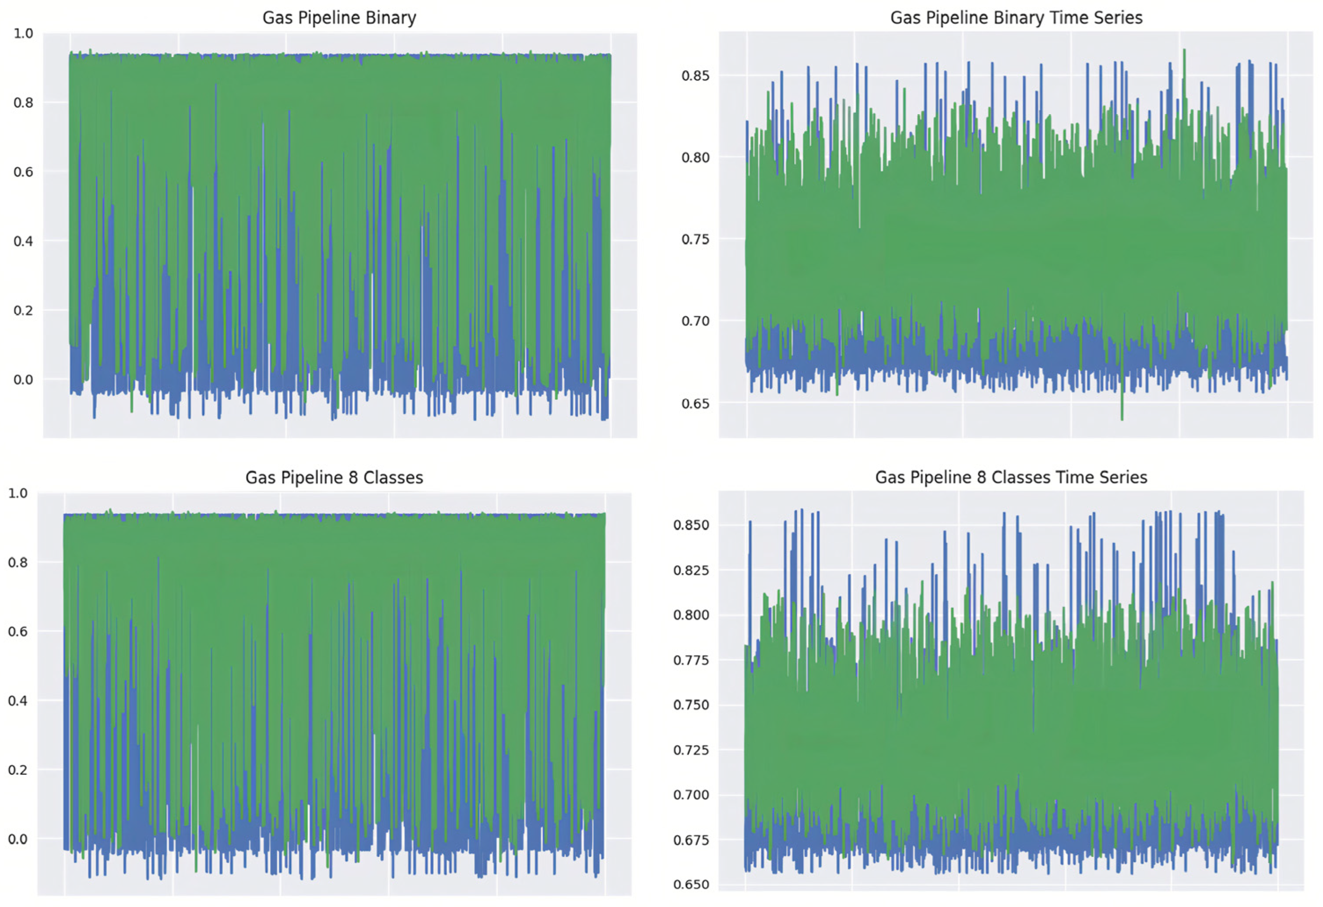Image resolution: width=1323 pixels, height=907 pixels.
Task: Click the center of 8 Classes Time Series chart
Action: click(1011, 691)
